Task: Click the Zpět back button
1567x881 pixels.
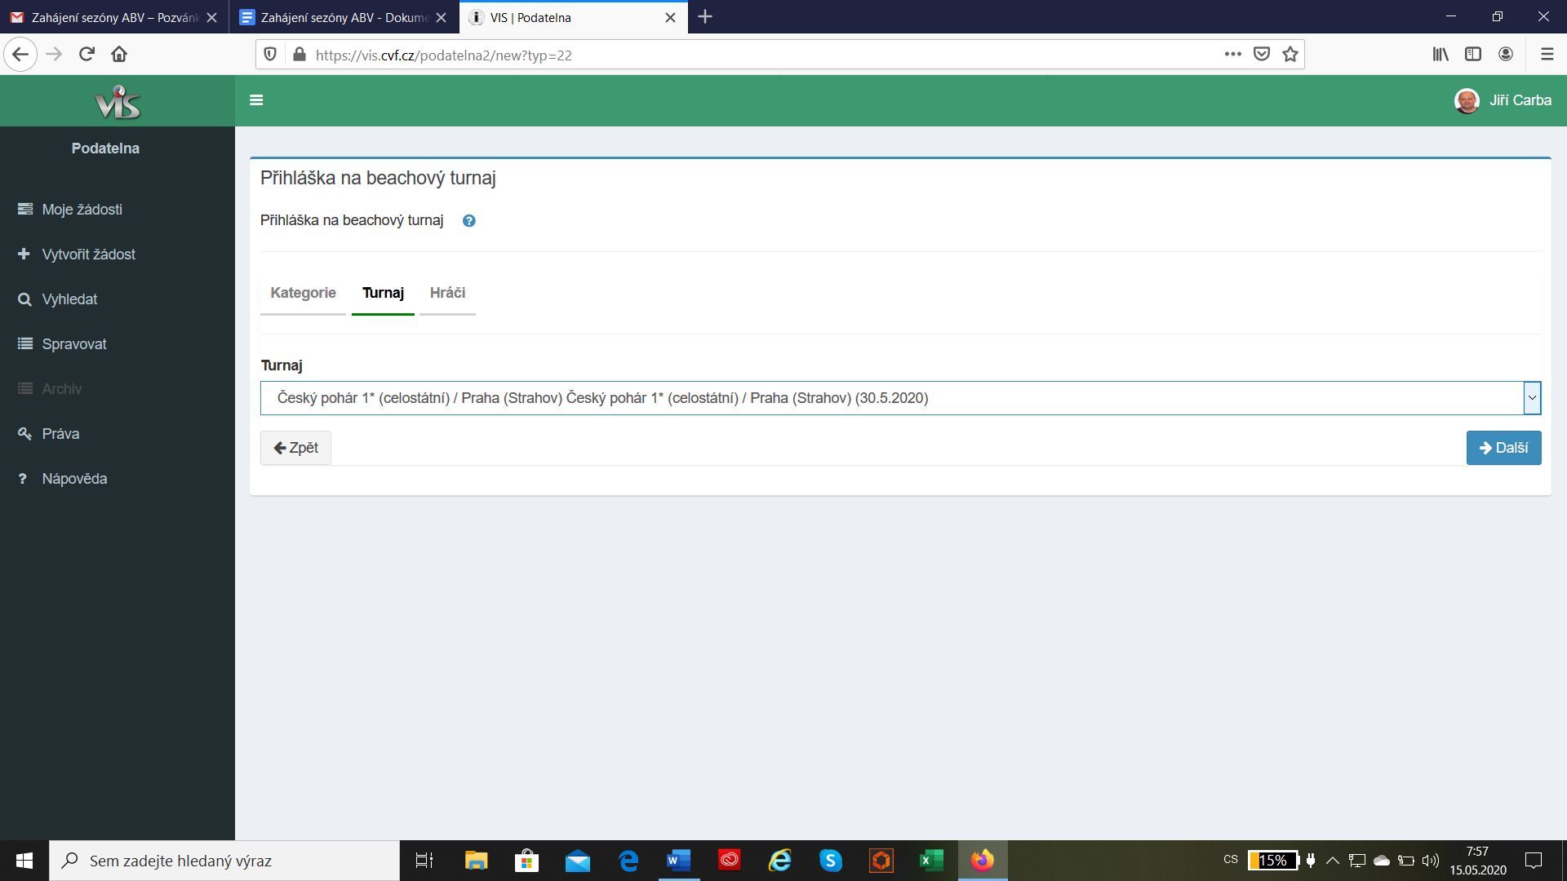Action: [x=295, y=448]
